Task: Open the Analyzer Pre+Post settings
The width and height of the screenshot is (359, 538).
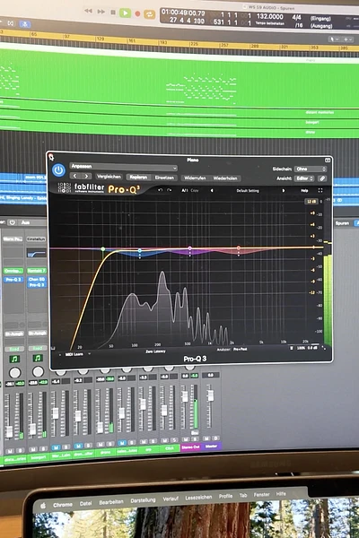Action: (x=241, y=350)
